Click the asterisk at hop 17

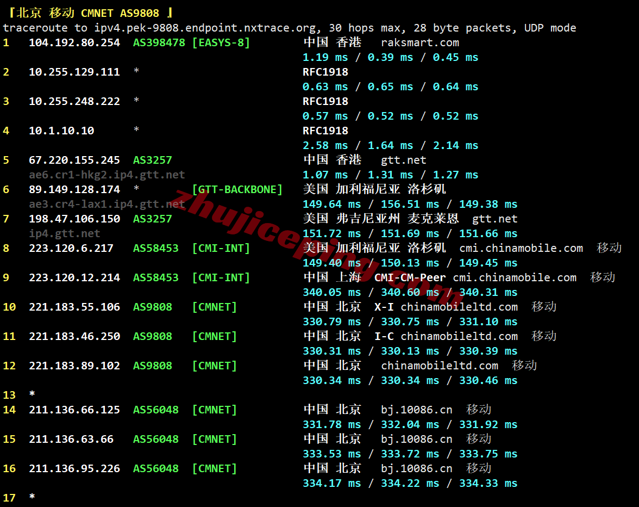(x=32, y=497)
